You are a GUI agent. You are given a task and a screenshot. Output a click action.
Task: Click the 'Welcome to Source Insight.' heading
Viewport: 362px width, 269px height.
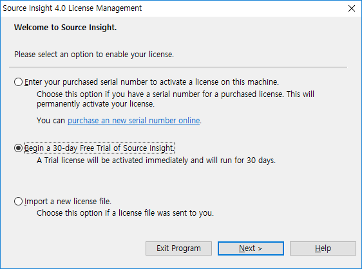point(65,28)
